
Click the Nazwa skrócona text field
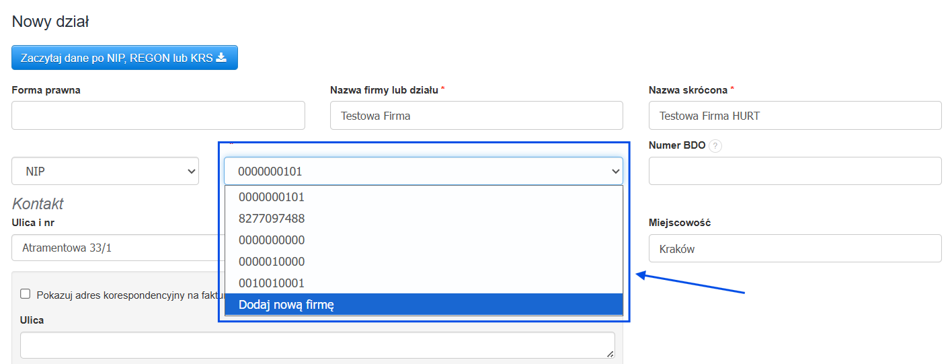pos(795,116)
